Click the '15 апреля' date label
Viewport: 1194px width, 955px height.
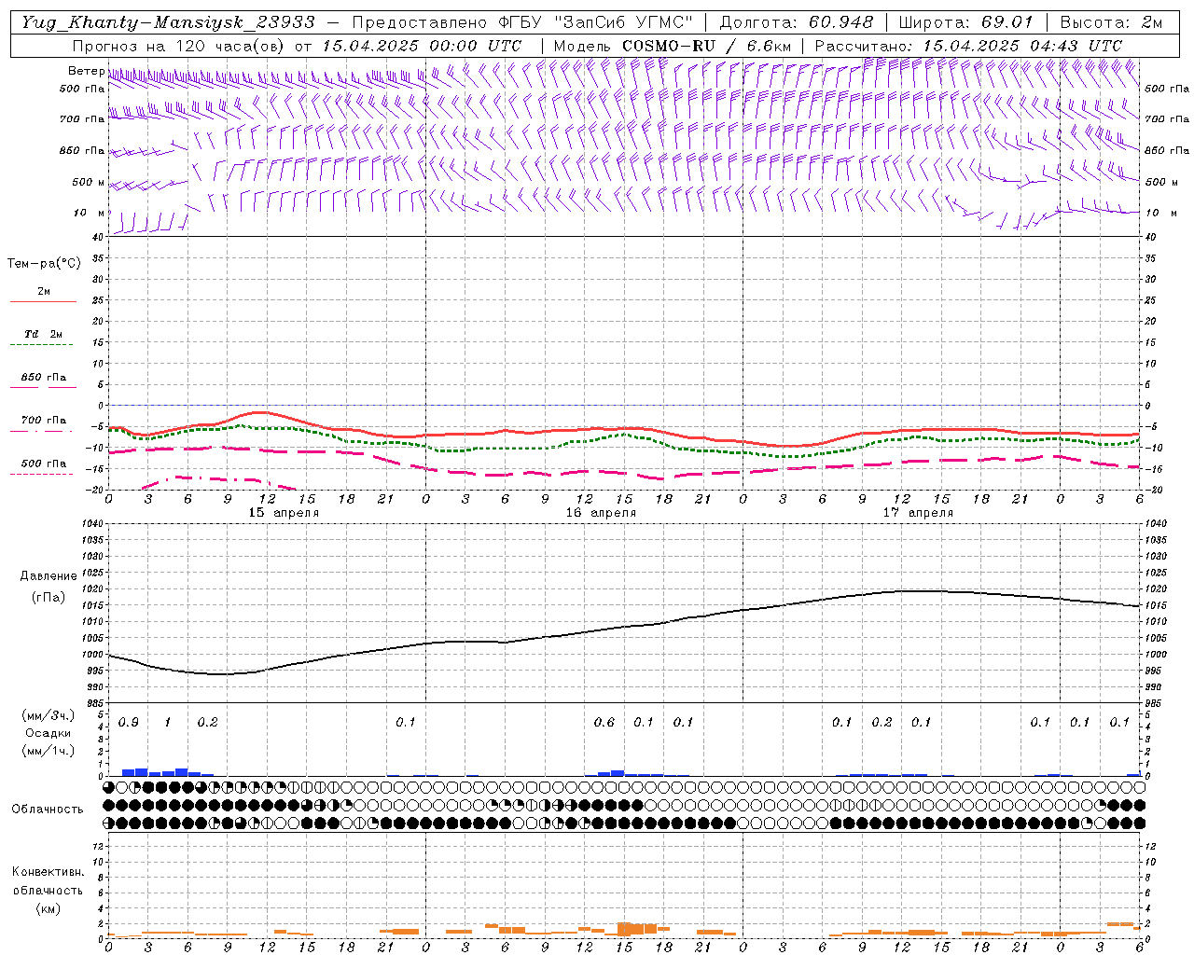tap(284, 513)
